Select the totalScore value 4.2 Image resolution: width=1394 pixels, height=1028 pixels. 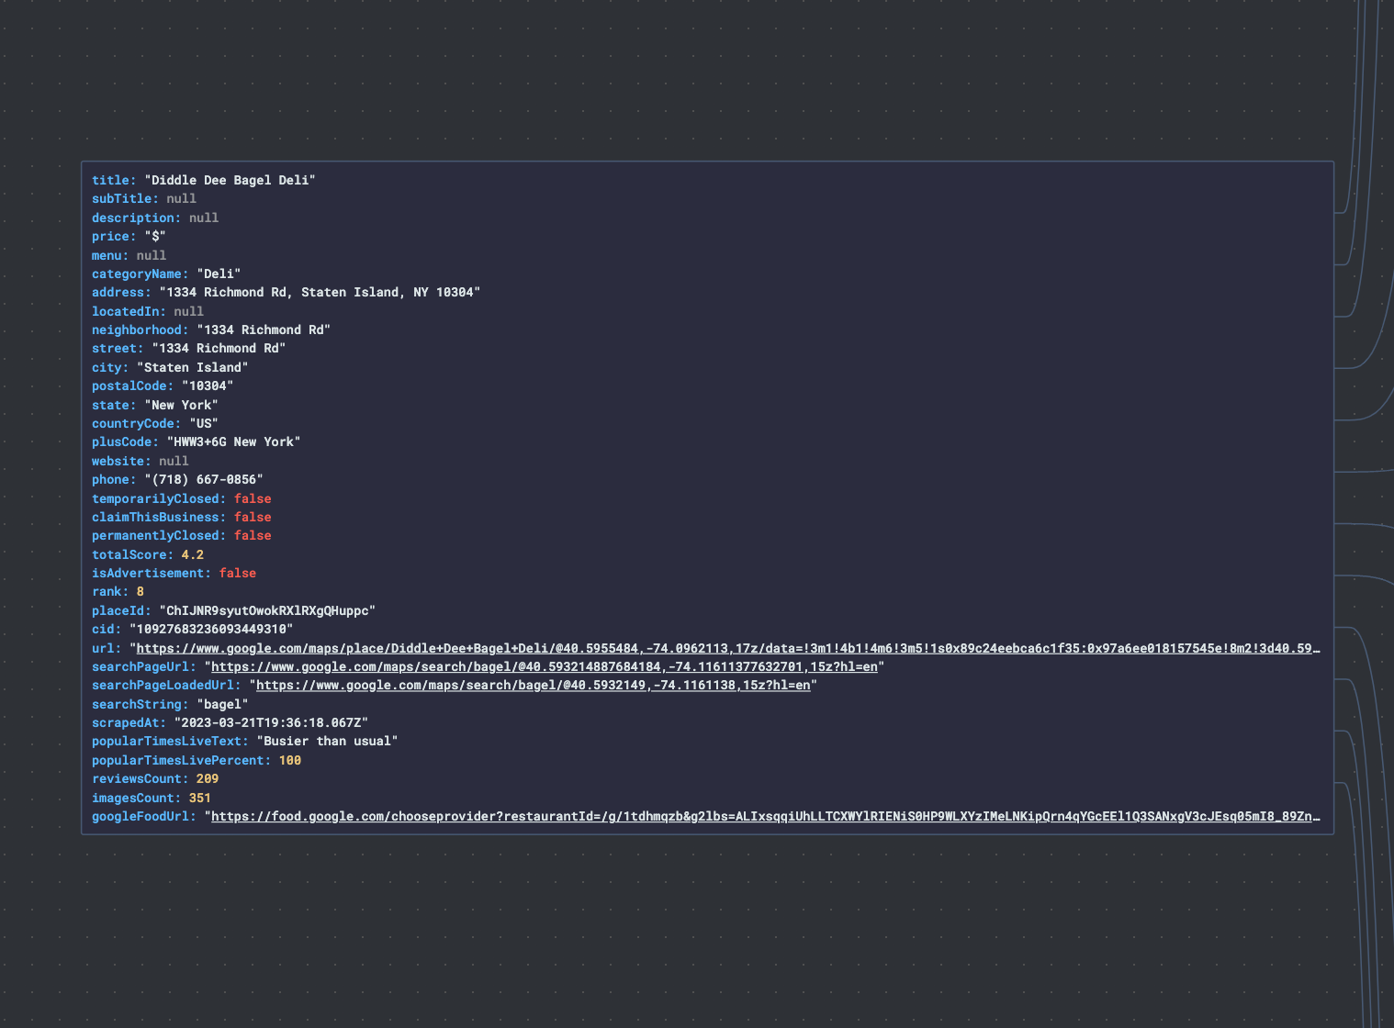[x=193, y=554]
